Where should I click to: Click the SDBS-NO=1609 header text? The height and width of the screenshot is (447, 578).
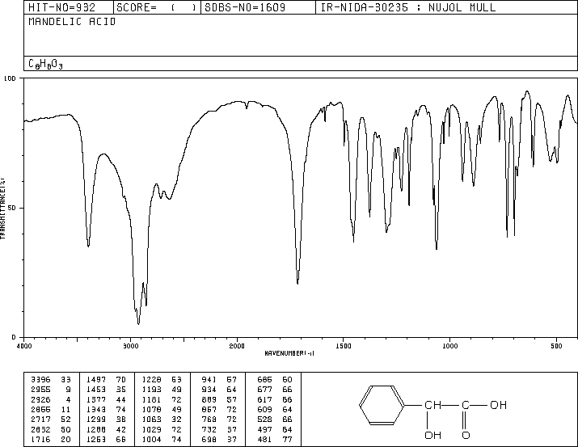[x=245, y=7]
